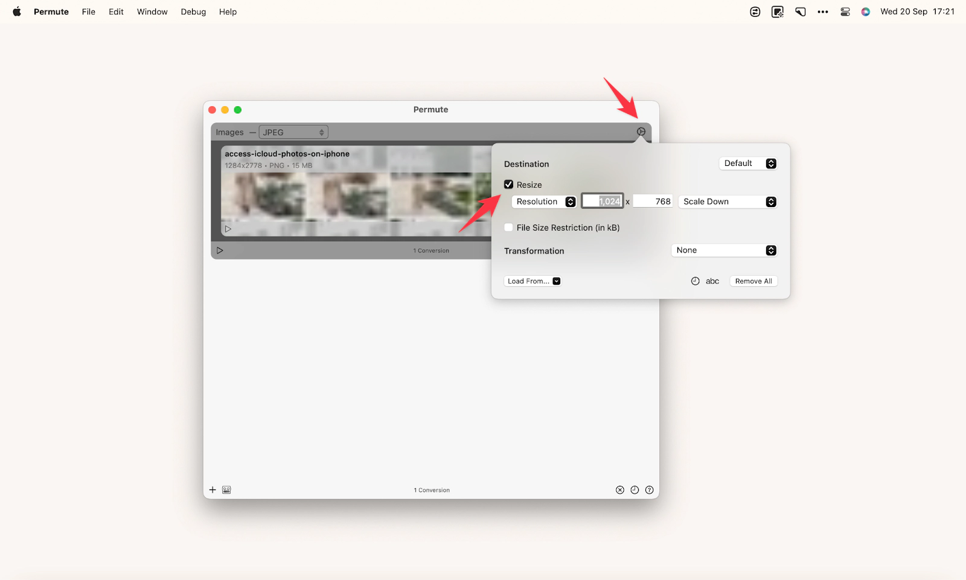Open the help question mark icon
This screenshot has height=580, width=966.
point(650,490)
